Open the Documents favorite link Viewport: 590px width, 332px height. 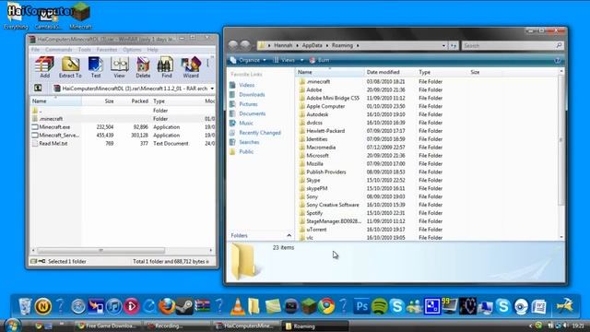252,113
